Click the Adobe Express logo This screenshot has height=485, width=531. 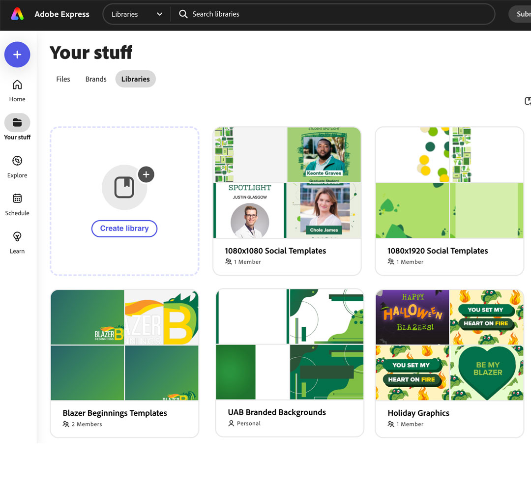coord(17,14)
